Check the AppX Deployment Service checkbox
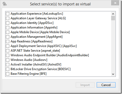This screenshot has width=122, height=94. click(x=7, y=46)
